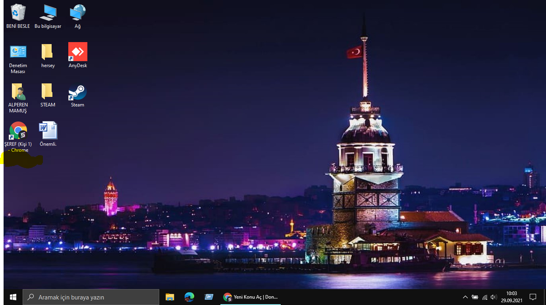Open the BENİ BESLE recycle bin

tap(18, 16)
